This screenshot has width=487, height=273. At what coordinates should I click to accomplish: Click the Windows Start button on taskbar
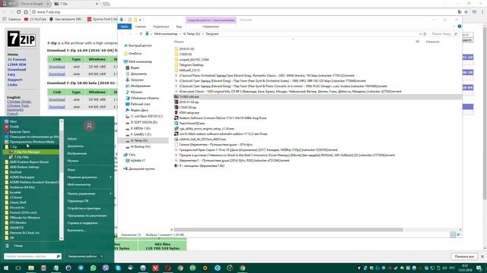[x=6, y=268]
